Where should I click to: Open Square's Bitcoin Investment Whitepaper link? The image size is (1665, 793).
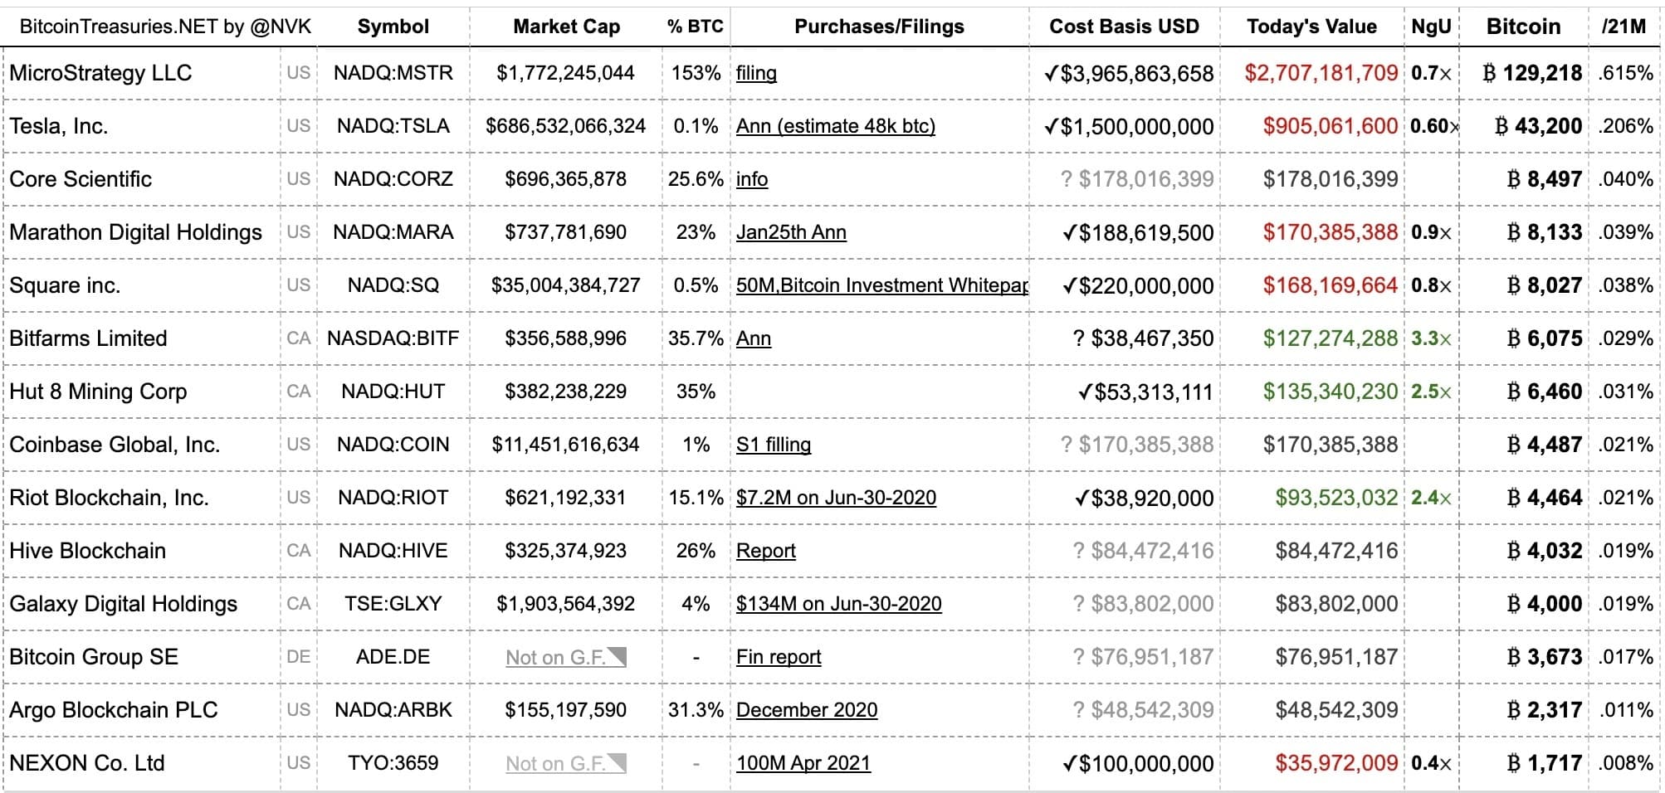pyautogui.click(x=881, y=285)
